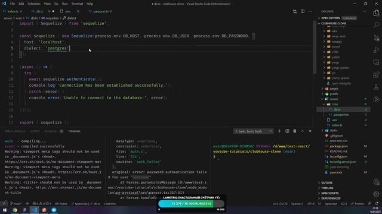Click the Spaces: 2 indentation setting

(297, 203)
